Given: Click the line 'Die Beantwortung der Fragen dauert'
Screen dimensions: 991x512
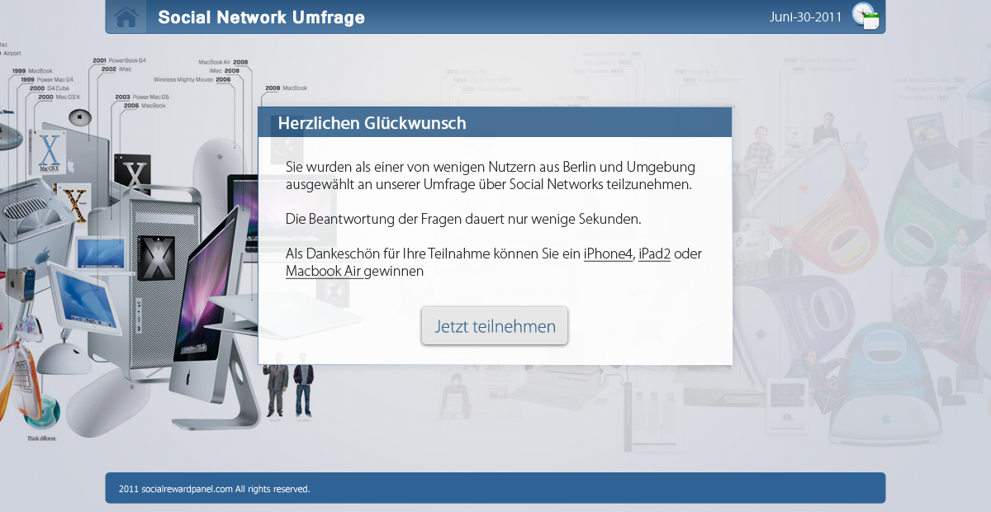Looking at the screenshot, I should point(463,219).
